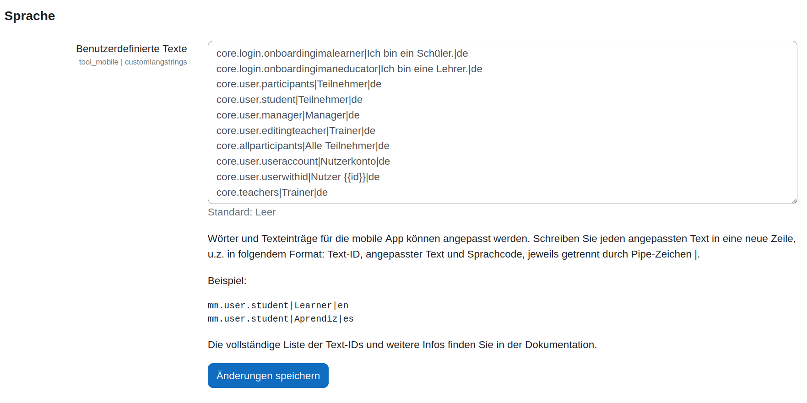Click the line core.login.onboardingimalearner in the textarea
The width and height of the screenshot is (807, 403).
click(x=342, y=54)
